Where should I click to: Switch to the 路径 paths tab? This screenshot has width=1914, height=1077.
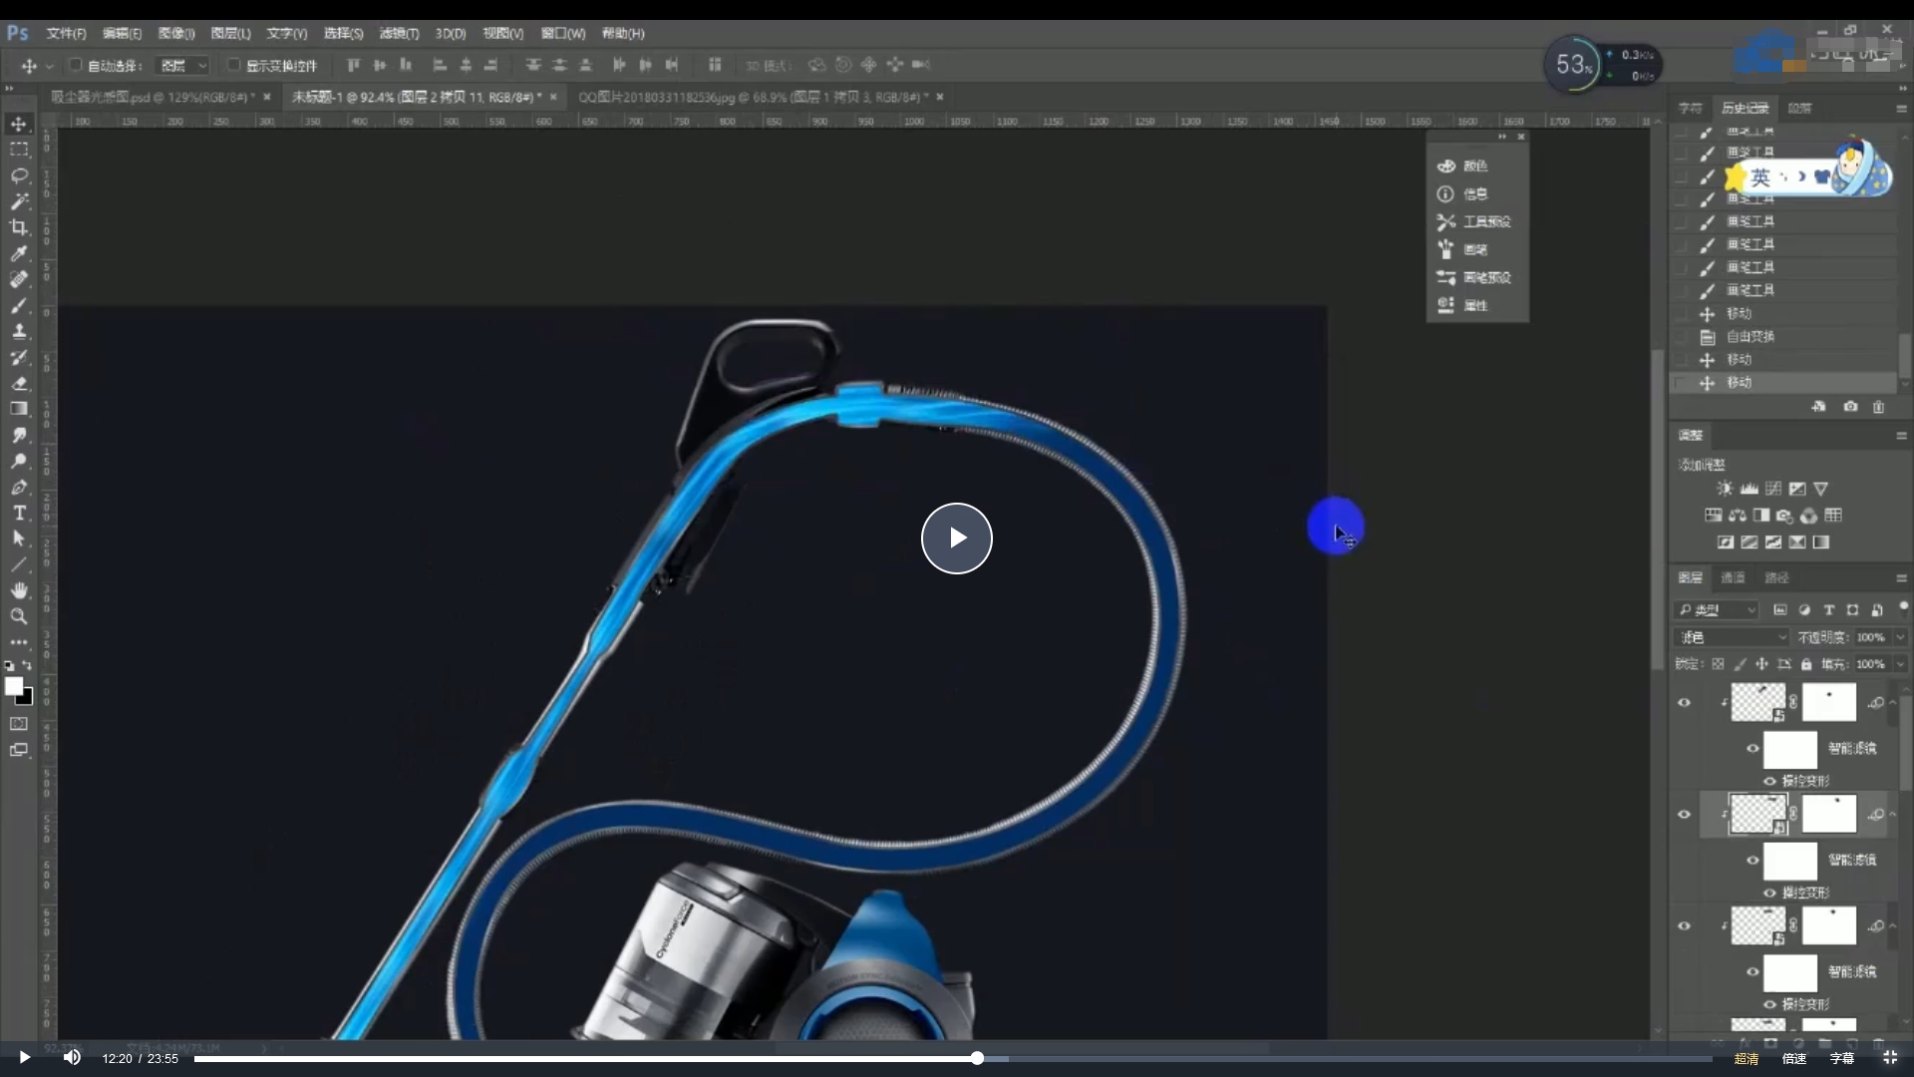tap(1776, 578)
